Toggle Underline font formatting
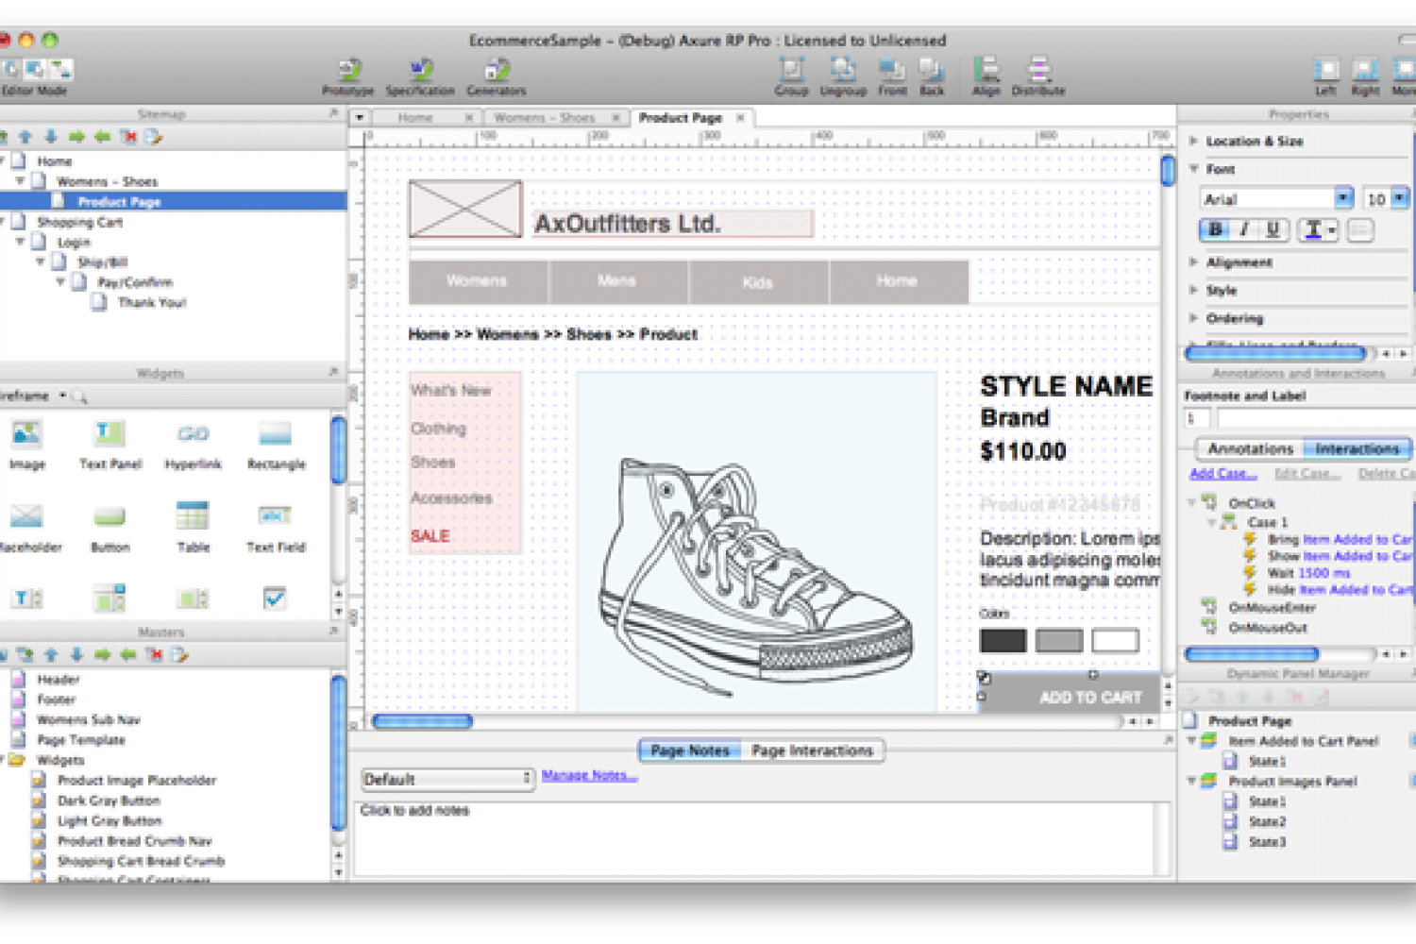This screenshot has height=944, width=1416. coord(1273,229)
